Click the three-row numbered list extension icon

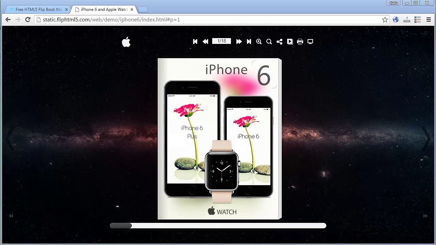point(418,20)
